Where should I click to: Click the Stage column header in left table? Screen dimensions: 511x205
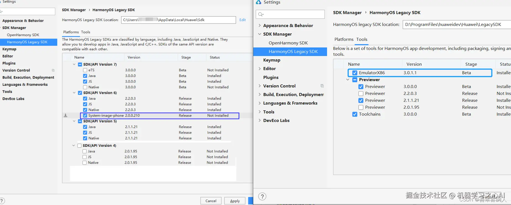coord(186,57)
